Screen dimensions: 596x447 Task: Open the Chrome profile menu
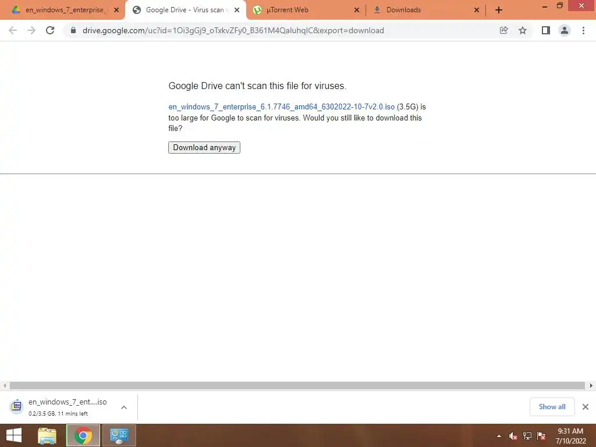(x=565, y=30)
